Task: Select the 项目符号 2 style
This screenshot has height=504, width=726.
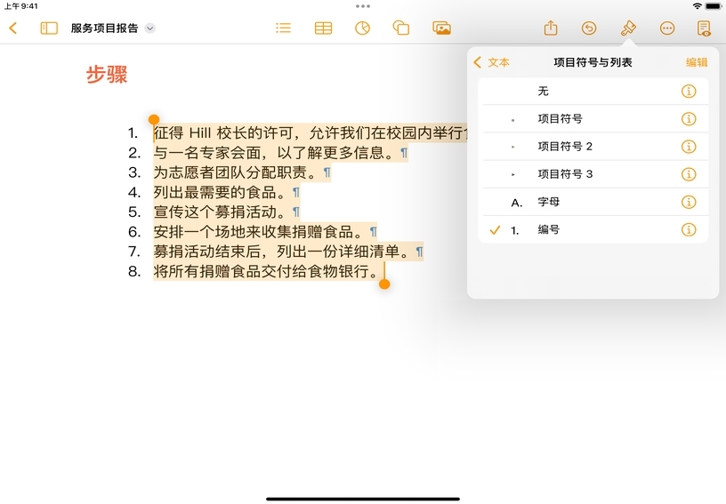Action: click(x=565, y=147)
